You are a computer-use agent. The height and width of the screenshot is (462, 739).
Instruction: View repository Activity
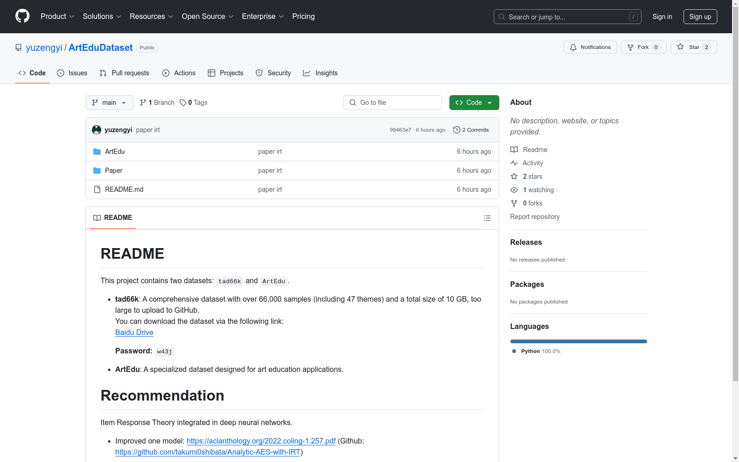[527, 163]
